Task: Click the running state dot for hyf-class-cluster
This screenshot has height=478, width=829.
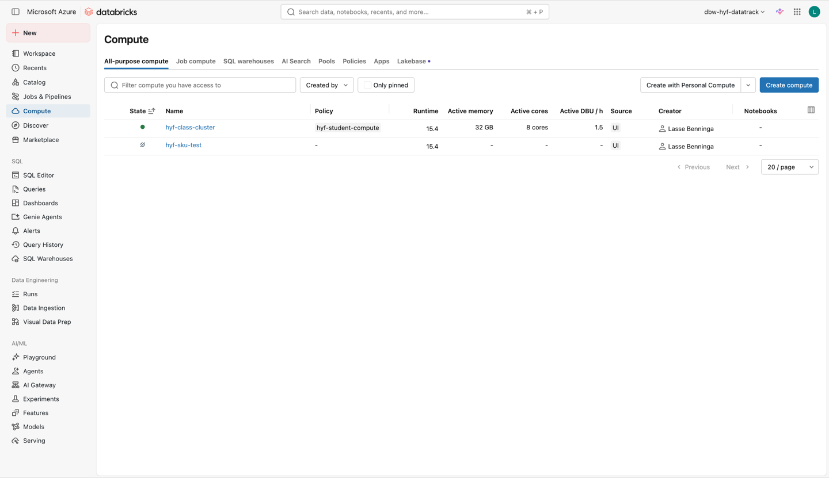Action: [142, 127]
